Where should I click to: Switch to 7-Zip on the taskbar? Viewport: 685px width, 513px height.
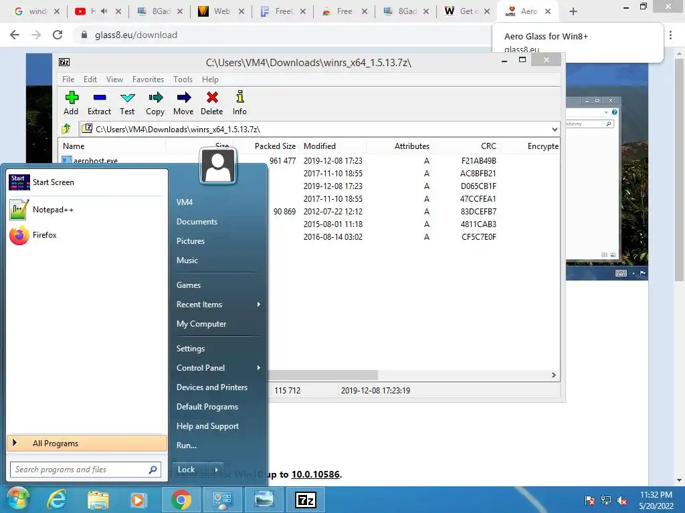click(x=305, y=500)
